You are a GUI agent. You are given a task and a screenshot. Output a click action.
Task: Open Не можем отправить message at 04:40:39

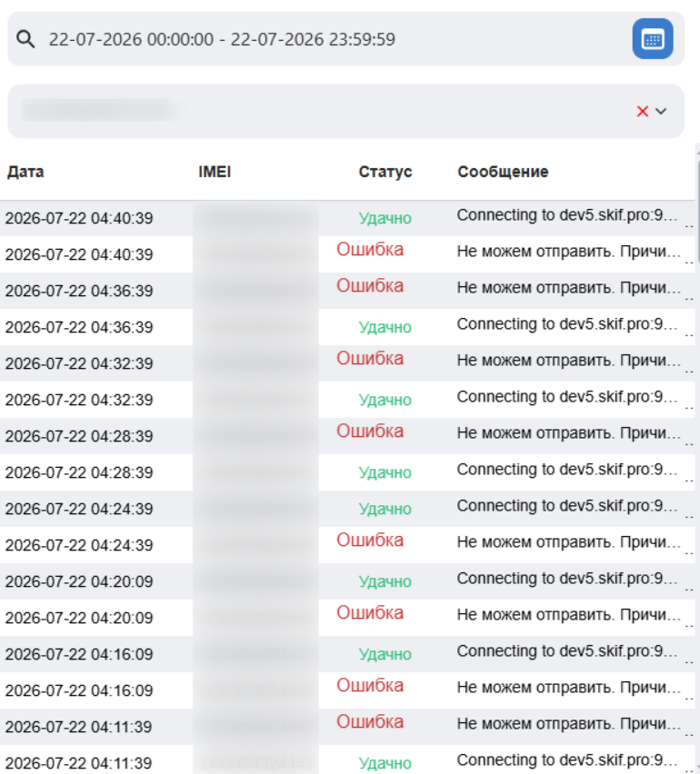tap(568, 252)
